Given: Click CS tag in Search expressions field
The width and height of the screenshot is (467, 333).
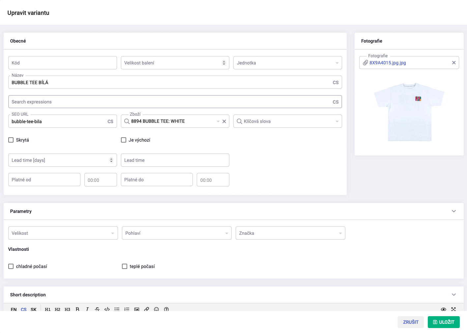Looking at the screenshot, I should 336,102.
